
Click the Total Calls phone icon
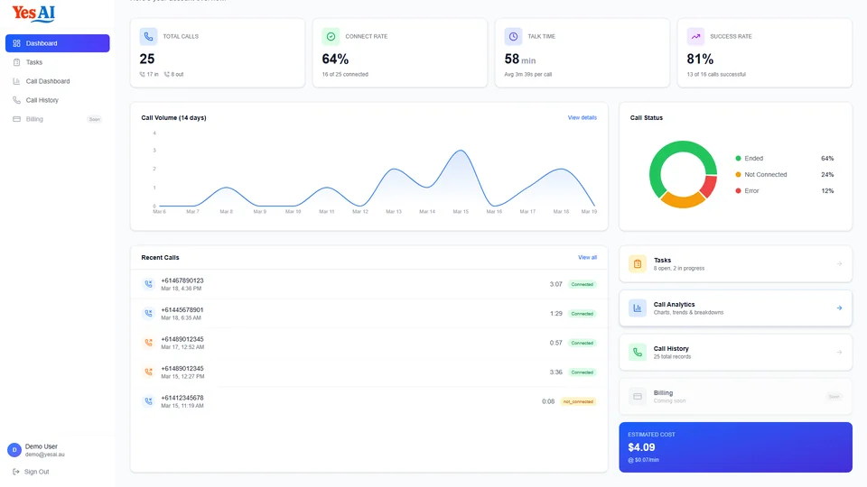tap(148, 36)
